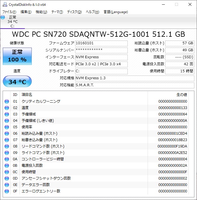
Task: Select the クリティカルワーニング row text
Action: (41, 101)
